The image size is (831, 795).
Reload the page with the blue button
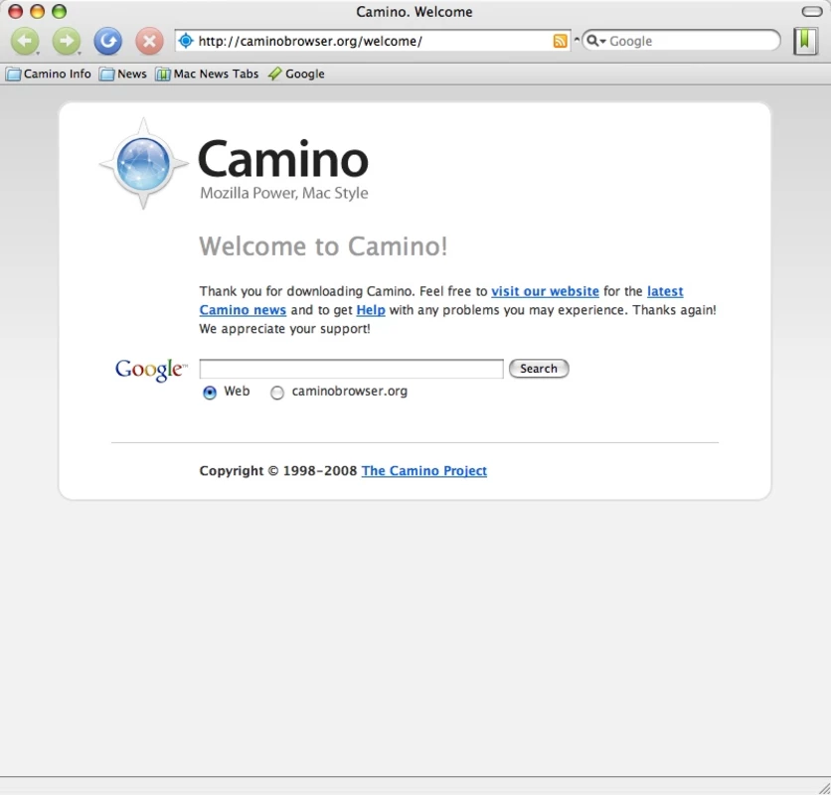point(107,41)
